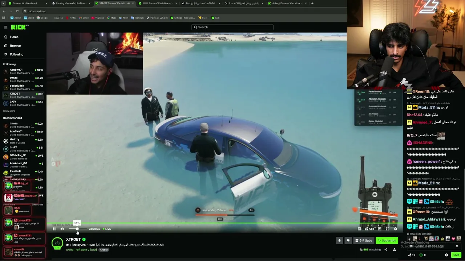Open the YouTube bookmark

pos(98,18)
